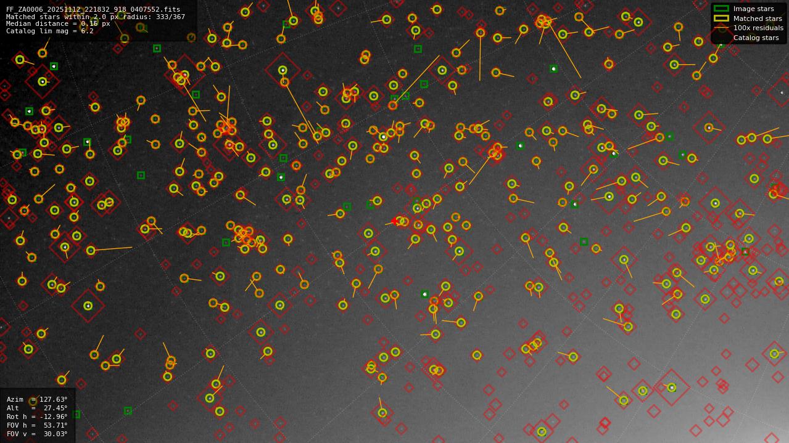Click the 'FOV v = 30.03°' readout
The image size is (789, 443).
click(x=37, y=434)
